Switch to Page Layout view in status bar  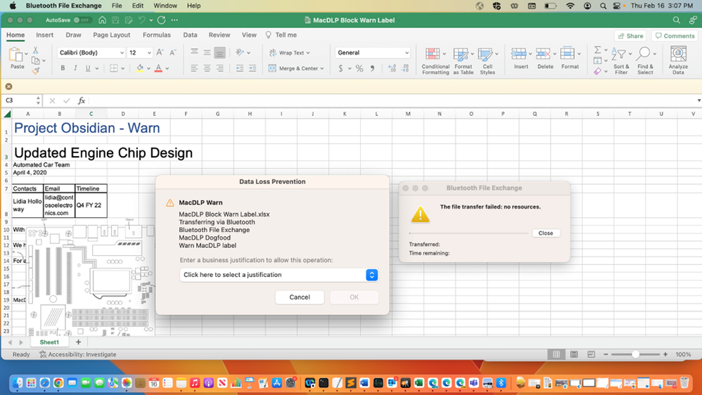(x=573, y=354)
